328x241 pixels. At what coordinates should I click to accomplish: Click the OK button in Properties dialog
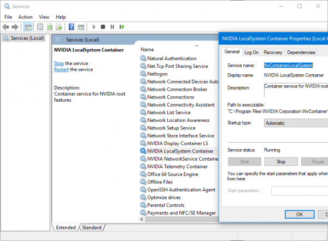(x=300, y=214)
